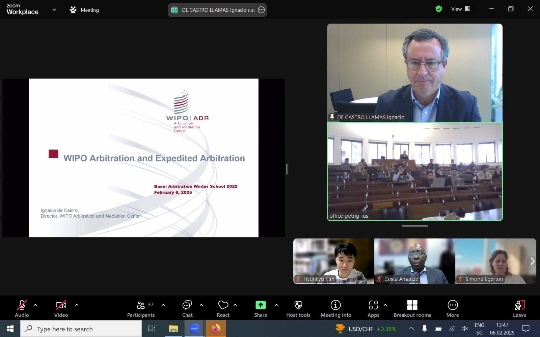
Task: Open Task View on the taskbar
Action: 152,329
